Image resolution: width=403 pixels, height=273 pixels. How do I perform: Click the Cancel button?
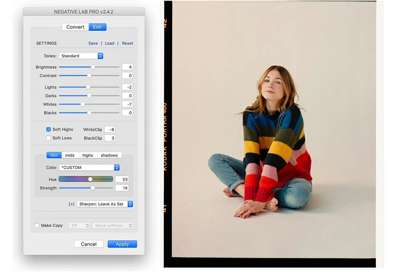coord(89,244)
